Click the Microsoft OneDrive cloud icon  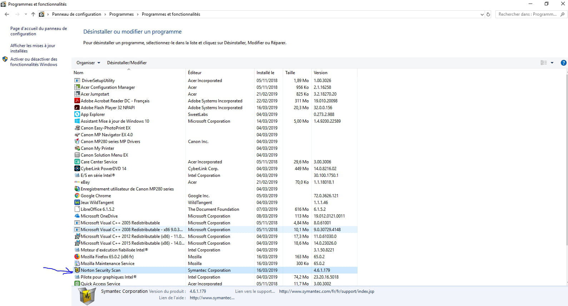tap(77, 216)
